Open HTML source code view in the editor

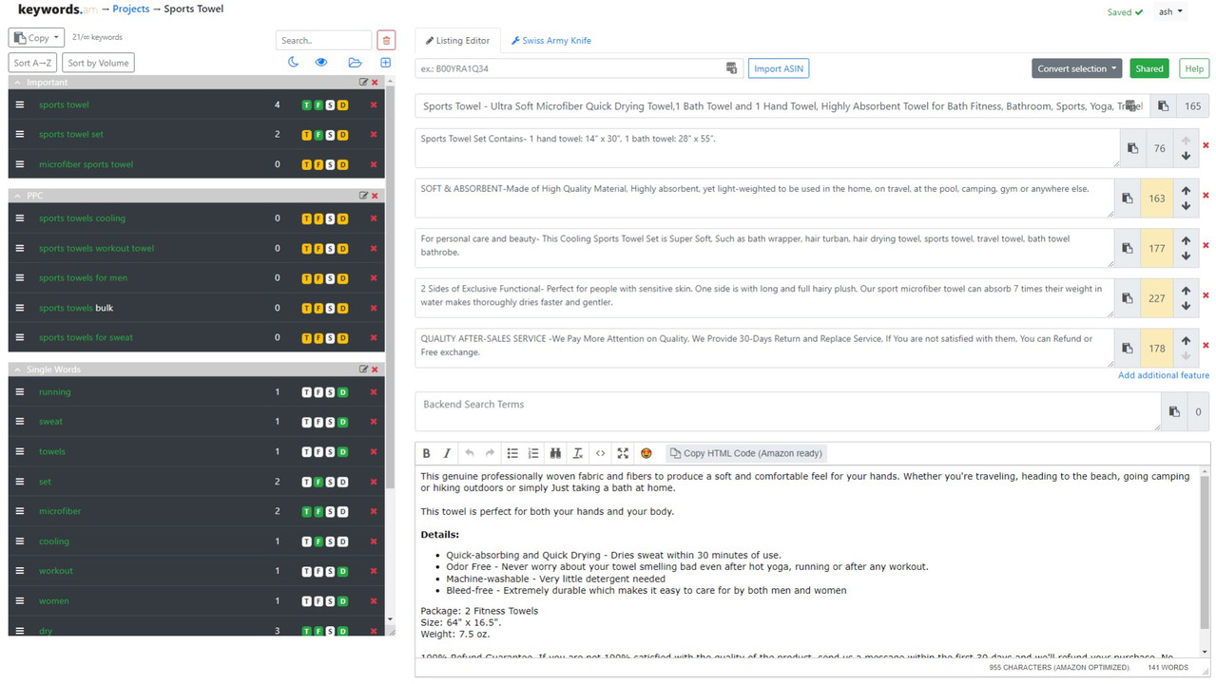coord(600,453)
